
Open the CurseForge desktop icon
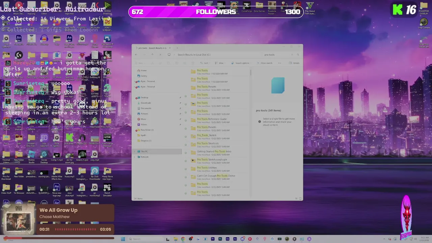pos(247,7)
